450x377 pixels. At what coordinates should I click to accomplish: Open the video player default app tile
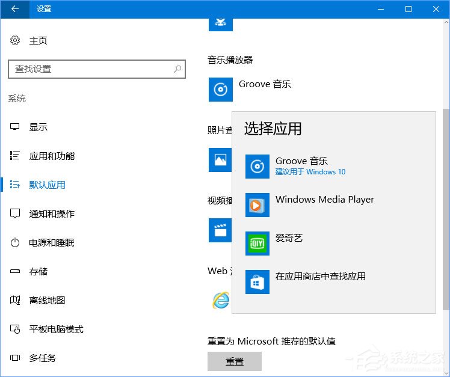pos(219,230)
